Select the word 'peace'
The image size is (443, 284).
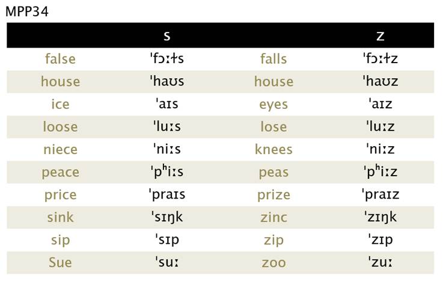pyautogui.click(x=60, y=173)
